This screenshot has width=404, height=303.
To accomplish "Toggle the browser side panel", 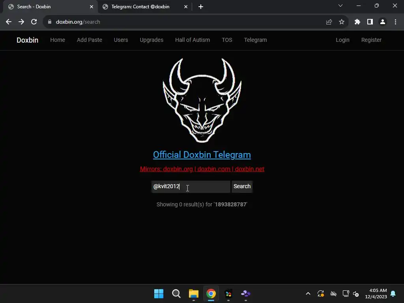I will [370, 22].
